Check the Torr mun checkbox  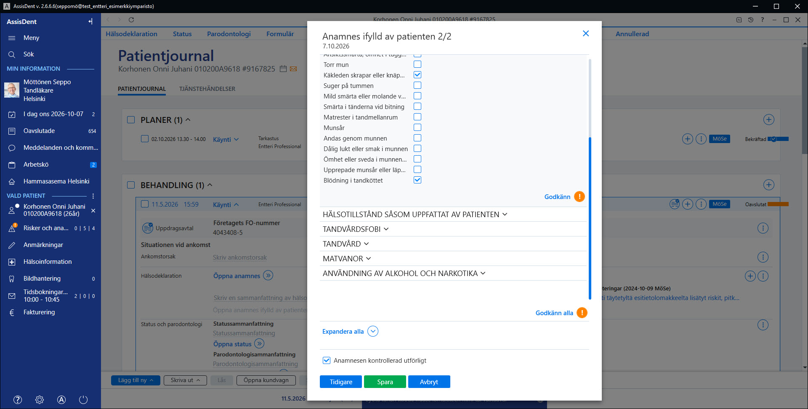click(417, 64)
